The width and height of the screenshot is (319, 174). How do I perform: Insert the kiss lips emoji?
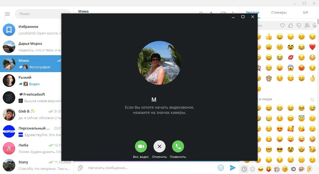click(291, 57)
